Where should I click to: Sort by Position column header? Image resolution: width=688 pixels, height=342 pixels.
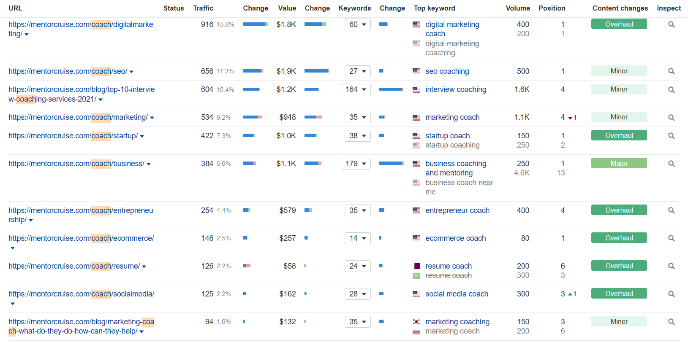[x=552, y=8]
